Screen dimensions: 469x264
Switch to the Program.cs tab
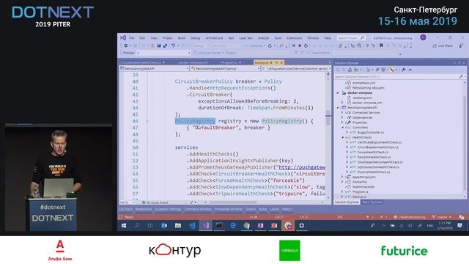point(229,62)
